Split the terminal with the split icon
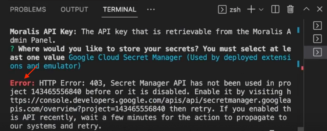The width and height of the screenshot is (327, 131). (275, 10)
